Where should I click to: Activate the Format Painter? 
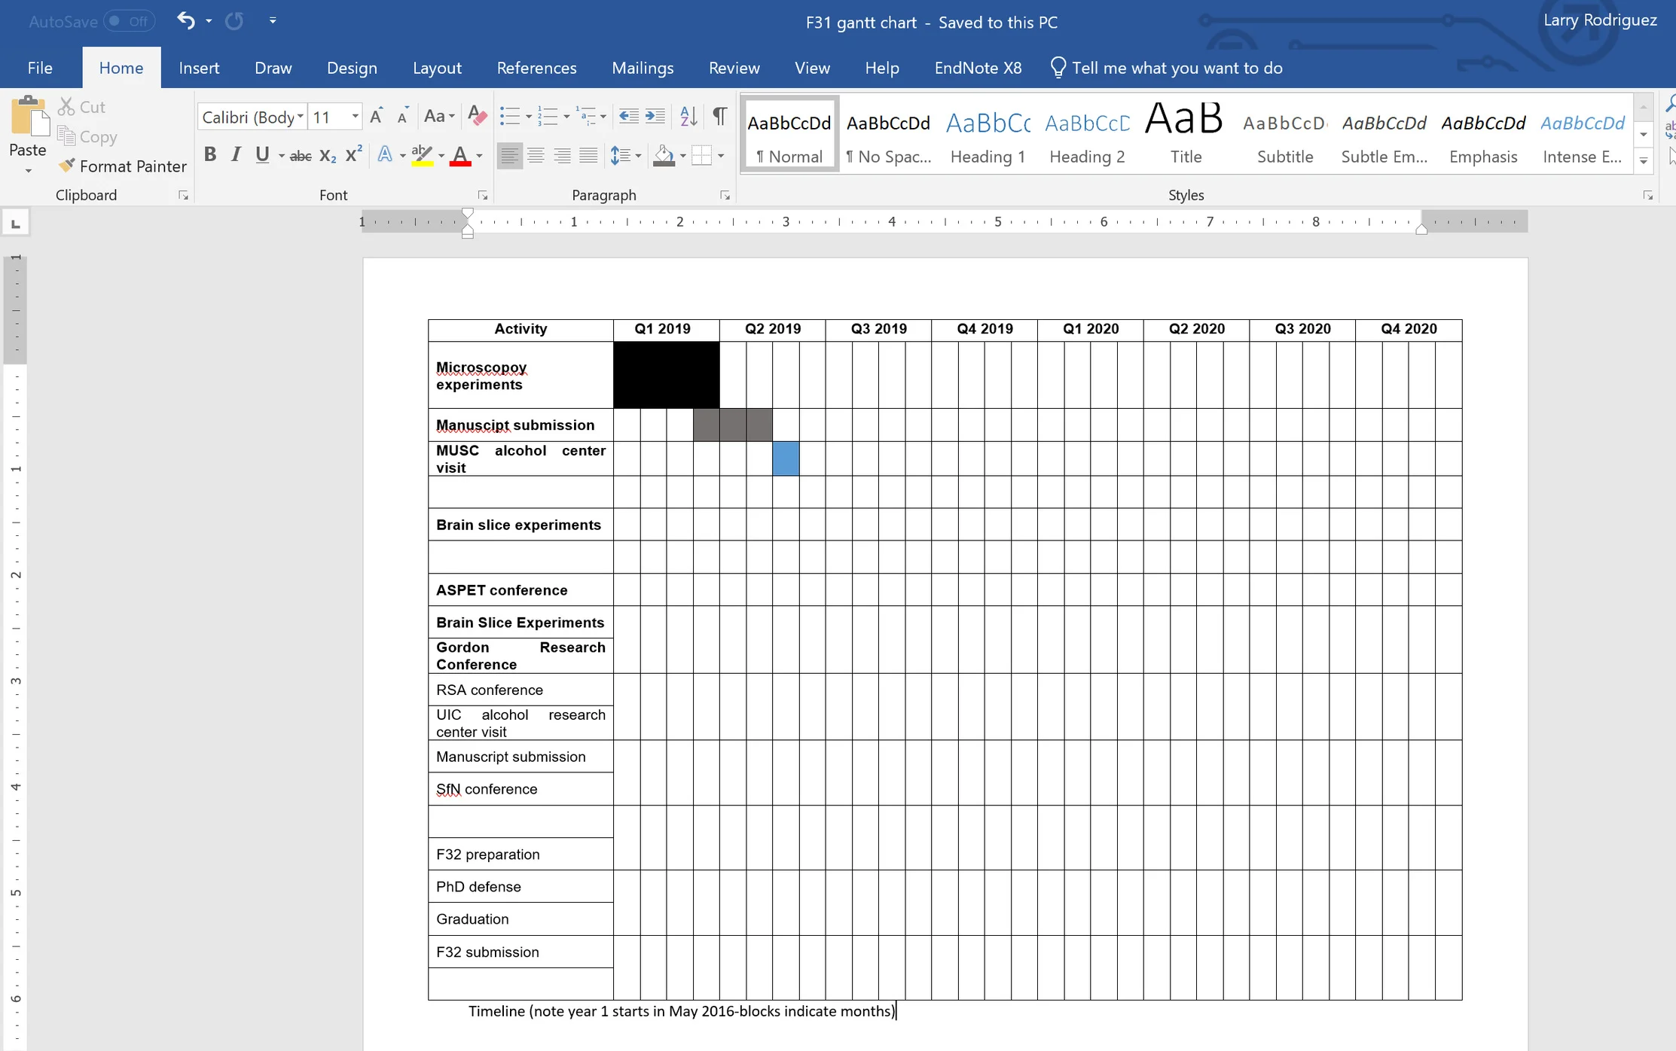[123, 166]
